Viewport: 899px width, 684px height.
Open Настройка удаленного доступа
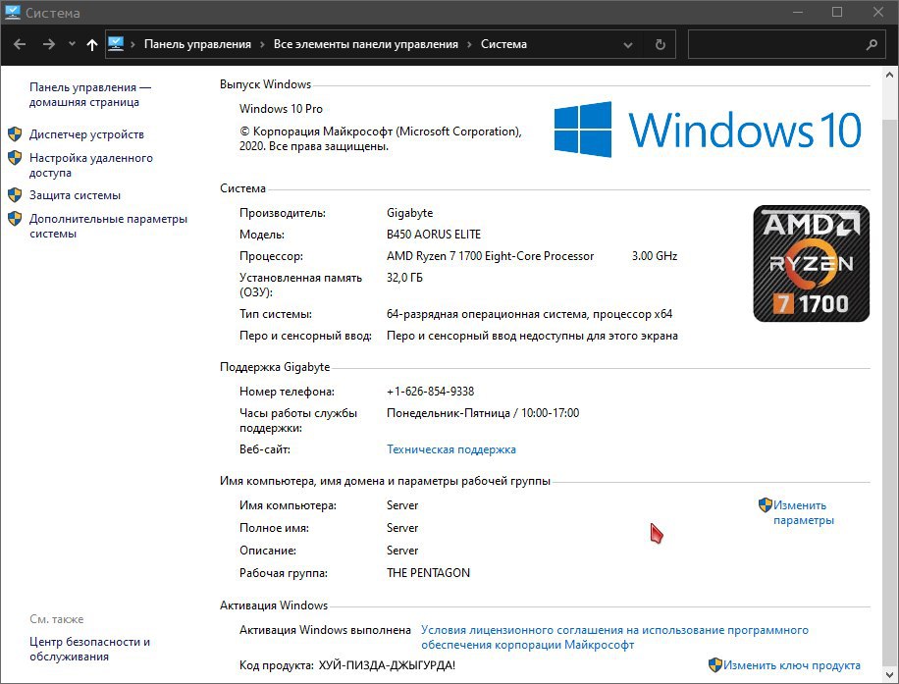pyautogui.click(x=91, y=165)
